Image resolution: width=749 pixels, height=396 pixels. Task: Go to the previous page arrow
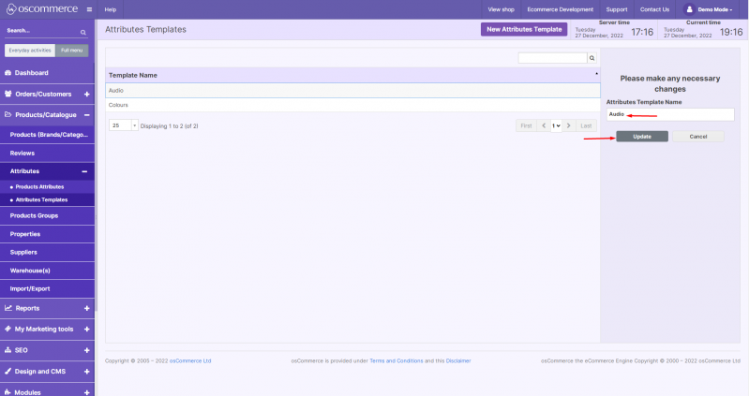[544, 125]
